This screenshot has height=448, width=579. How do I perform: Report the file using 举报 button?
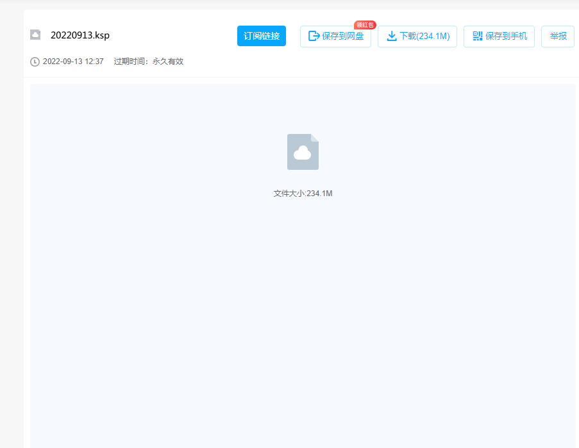pos(558,36)
